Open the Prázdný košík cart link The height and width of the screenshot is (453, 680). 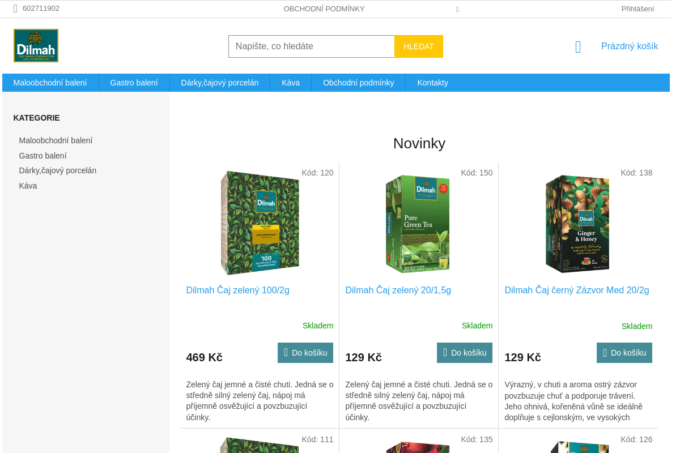(630, 46)
